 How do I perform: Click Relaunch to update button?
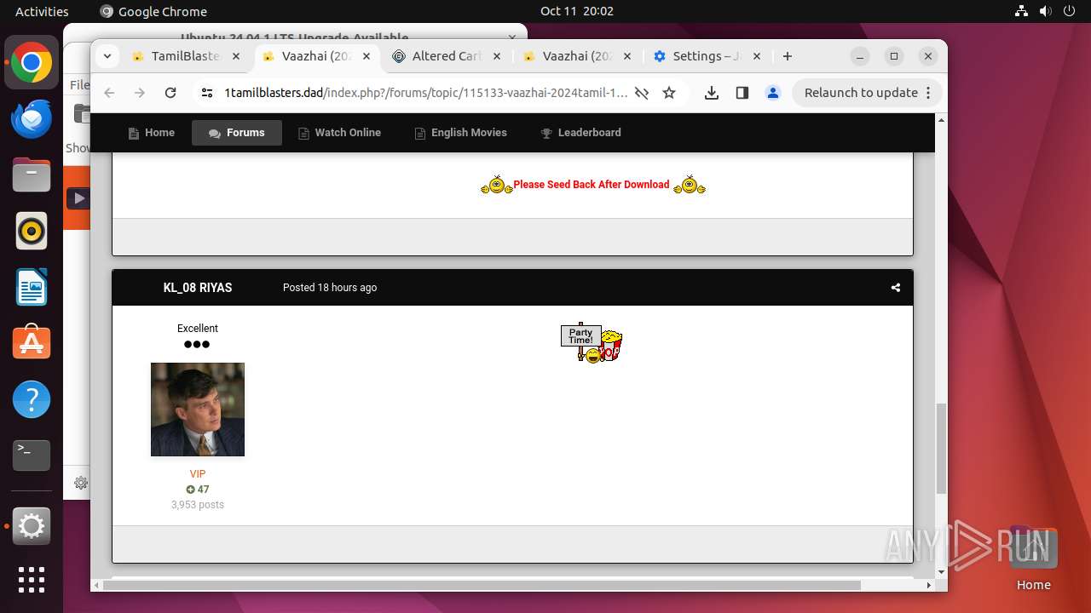pyautogui.click(x=861, y=93)
